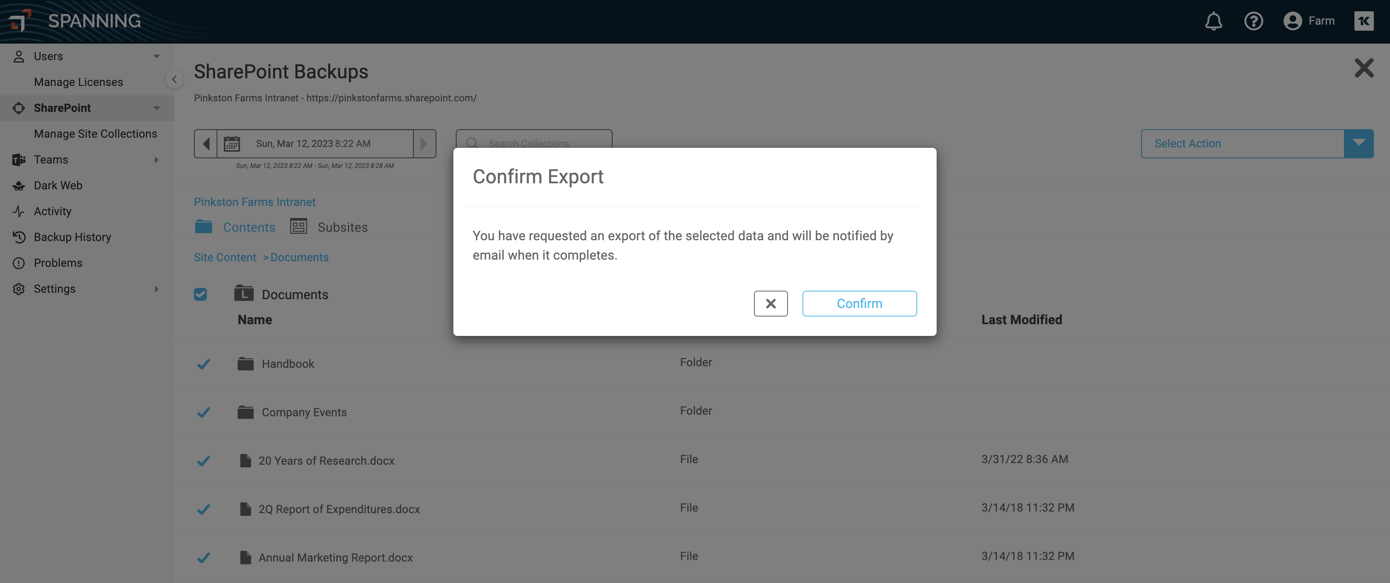Screen dimensions: 1390x583
Task: Click the Problems alert icon in sidebar
Action: coord(19,263)
